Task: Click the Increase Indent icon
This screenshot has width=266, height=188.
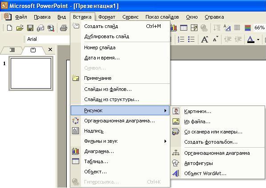Action: pyautogui.click(x=238, y=39)
